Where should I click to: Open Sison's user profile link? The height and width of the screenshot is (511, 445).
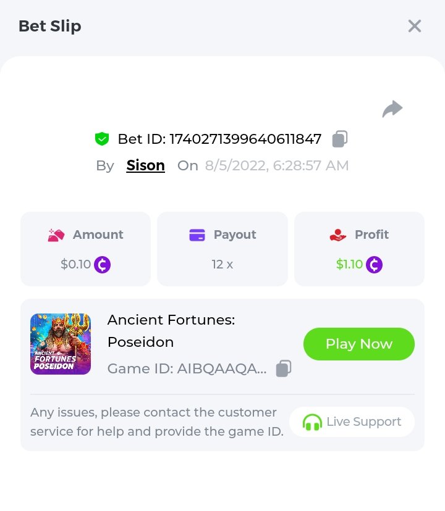[146, 165]
